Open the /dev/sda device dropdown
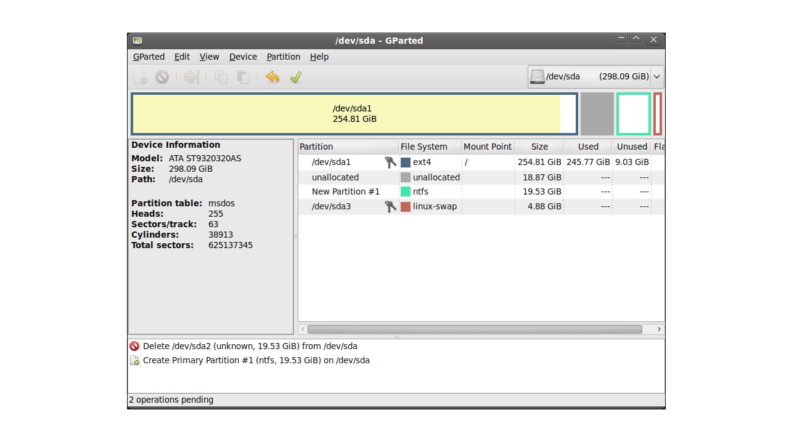789x431 pixels. (595, 77)
